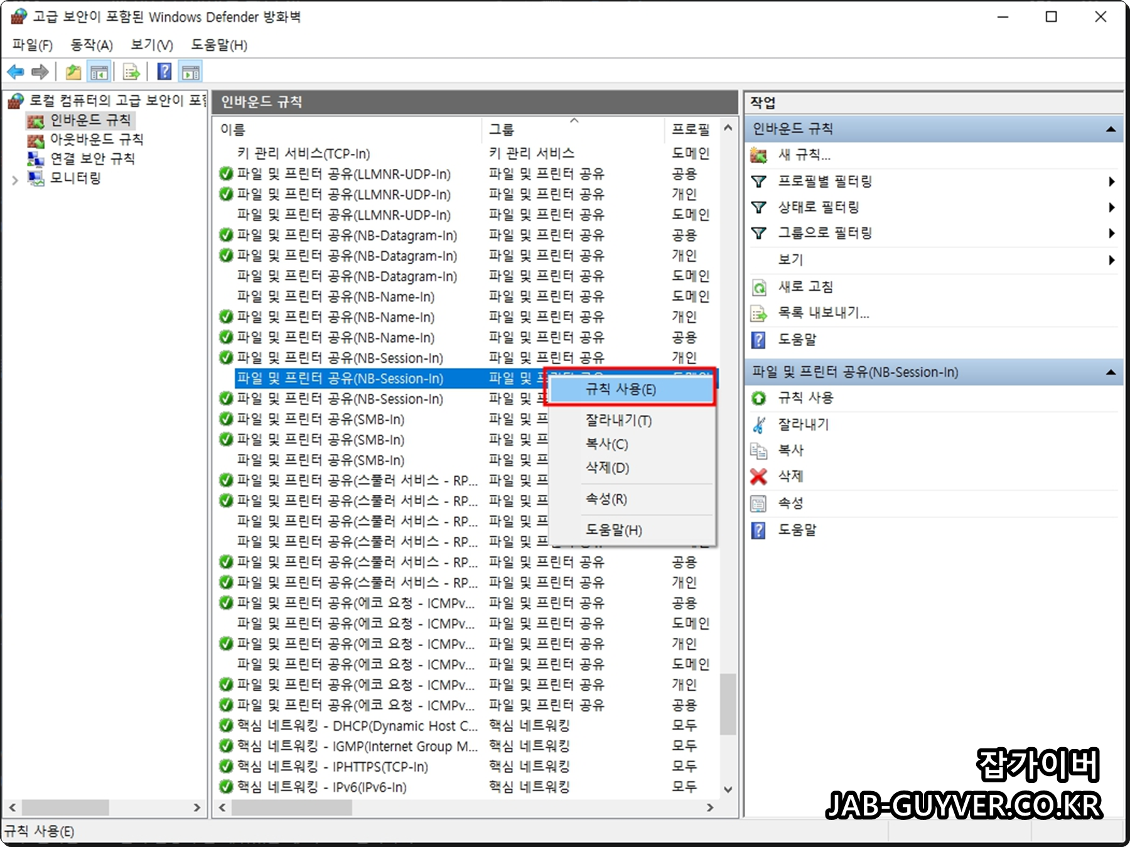Click the rule list scroll down arrow
Image resolution: width=1130 pixels, height=847 pixels.
(x=728, y=790)
